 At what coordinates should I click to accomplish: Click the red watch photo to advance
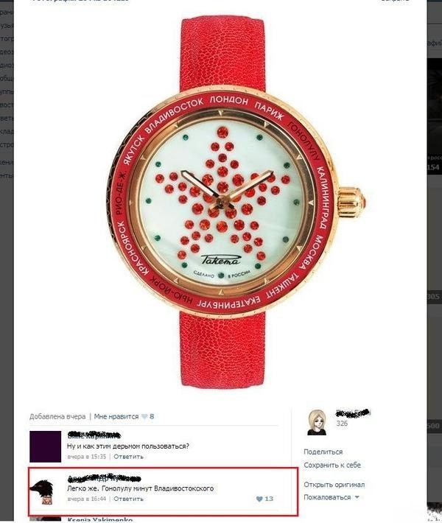(x=222, y=202)
